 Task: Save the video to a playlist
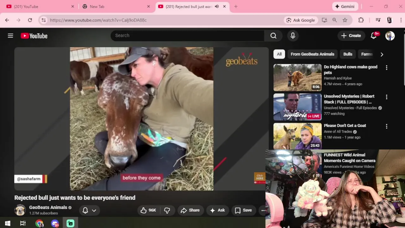point(243,210)
